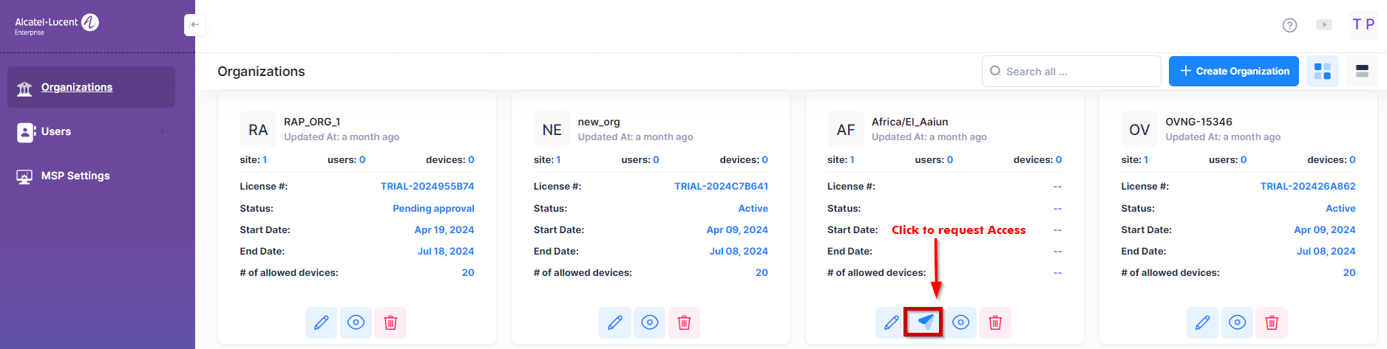Click the video tutorial icon in header

pos(1324,25)
